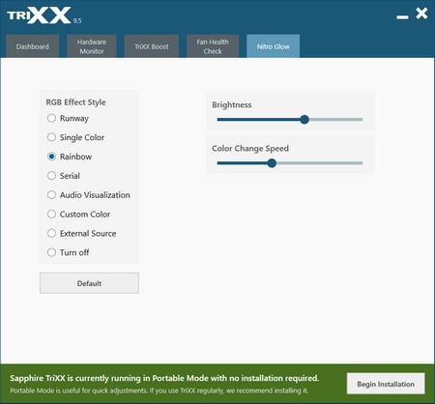This screenshot has width=435, height=404.
Task: Click the Color Change Speed slider knob
Action: (272, 163)
